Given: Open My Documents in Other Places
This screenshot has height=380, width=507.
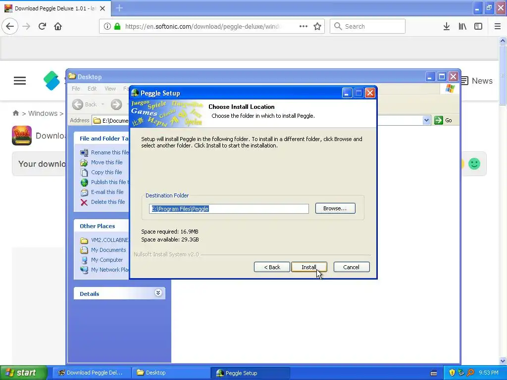Looking at the screenshot, I should click(103, 250).
